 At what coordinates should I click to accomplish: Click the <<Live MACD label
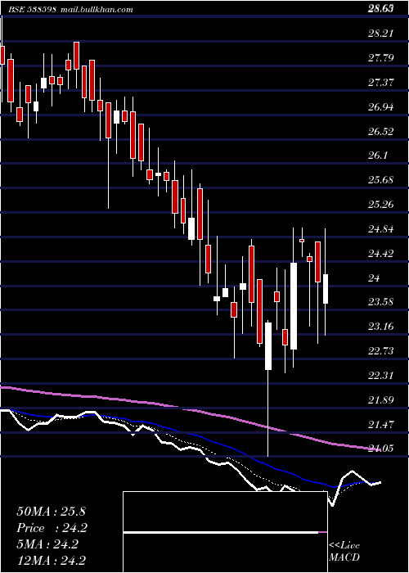344,551
